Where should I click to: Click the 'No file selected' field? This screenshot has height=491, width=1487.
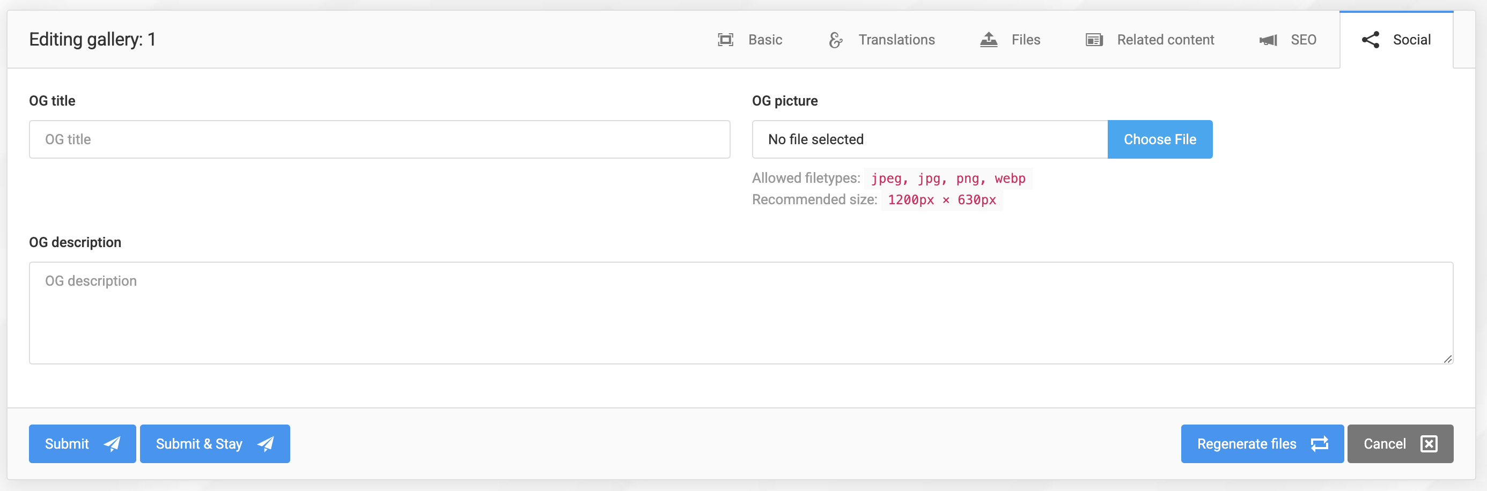tap(929, 139)
